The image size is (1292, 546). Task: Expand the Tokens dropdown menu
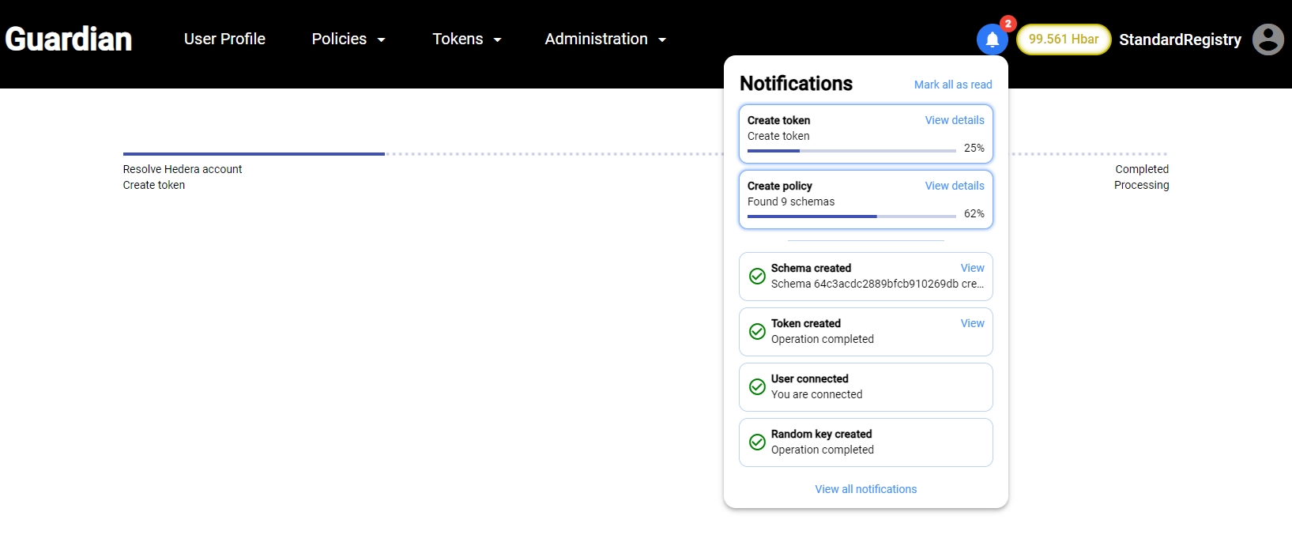point(466,40)
